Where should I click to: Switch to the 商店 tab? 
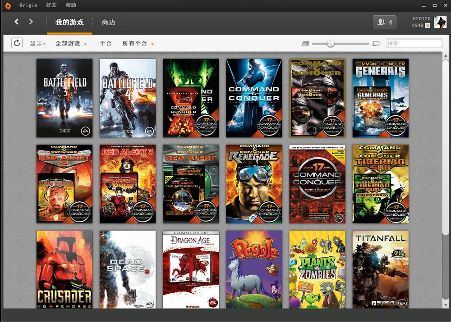pyautogui.click(x=108, y=22)
